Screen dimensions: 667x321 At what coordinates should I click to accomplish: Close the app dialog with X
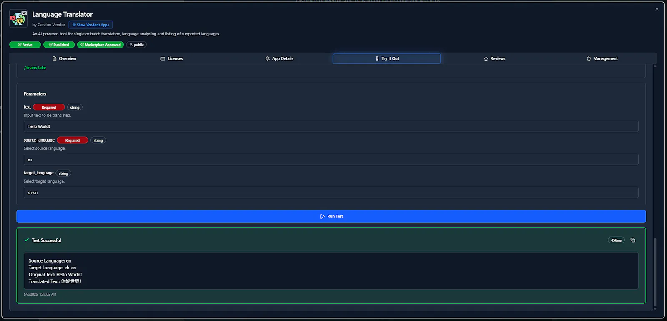pyautogui.click(x=657, y=9)
